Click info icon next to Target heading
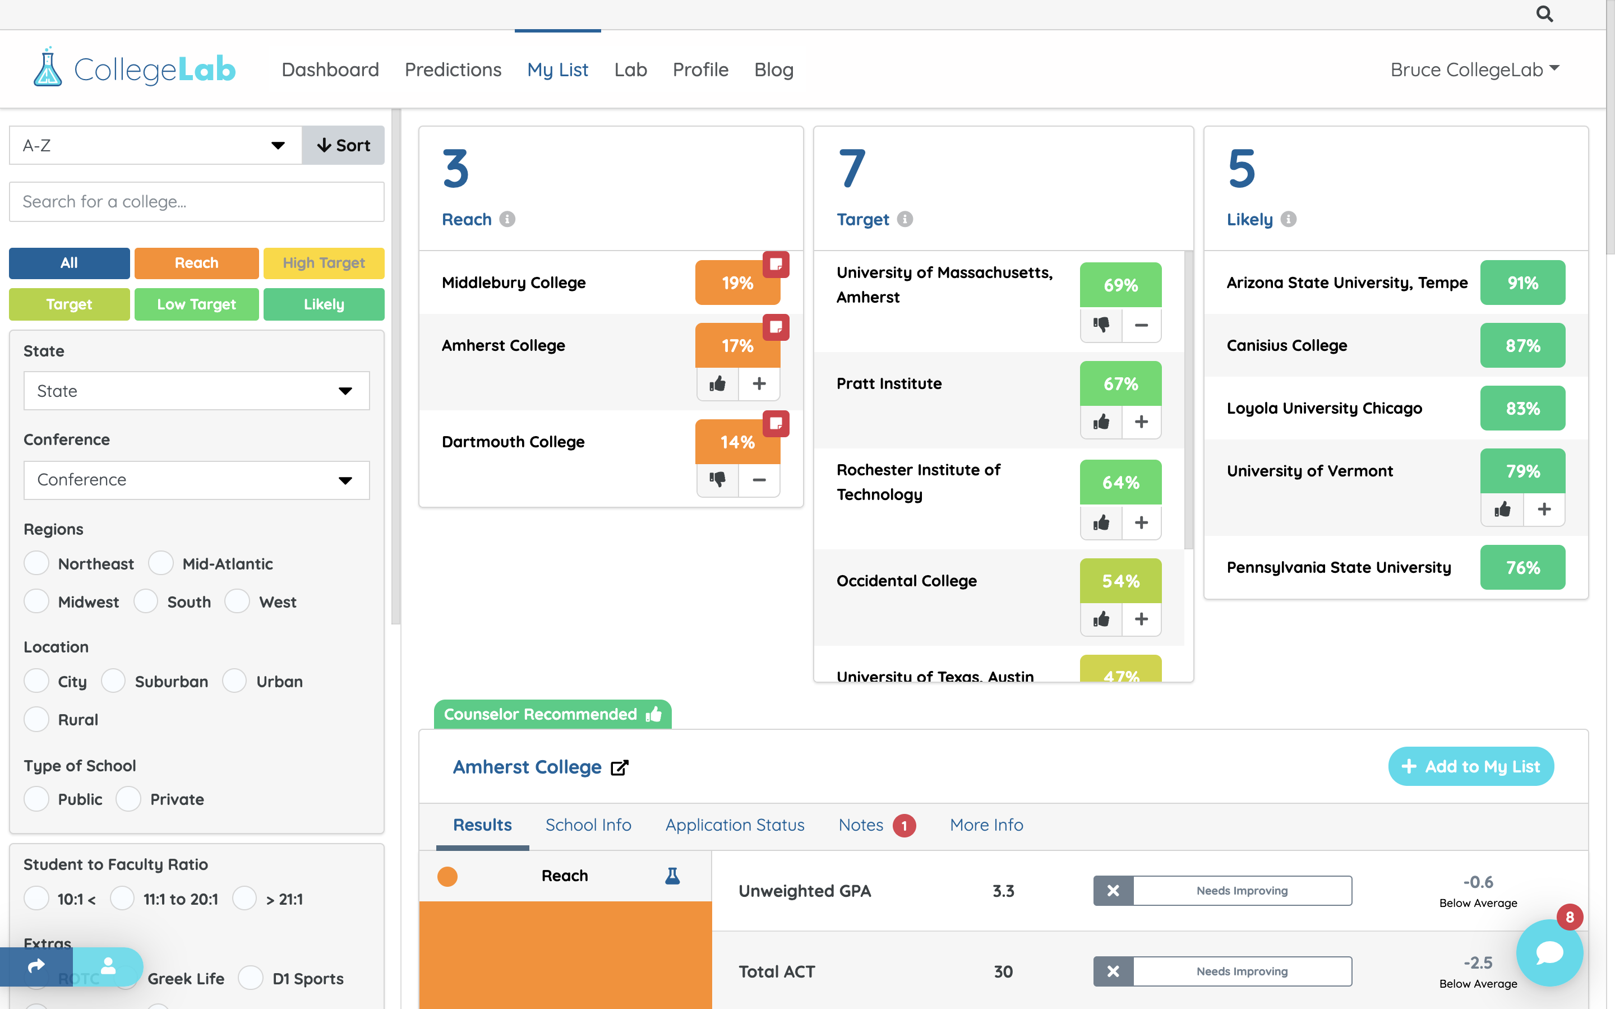The height and width of the screenshot is (1009, 1615). pyautogui.click(x=905, y=220)
